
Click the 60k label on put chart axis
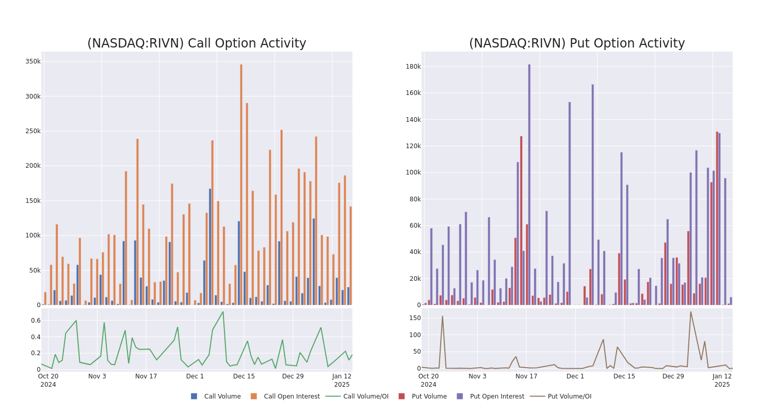[x=415, y=226]
